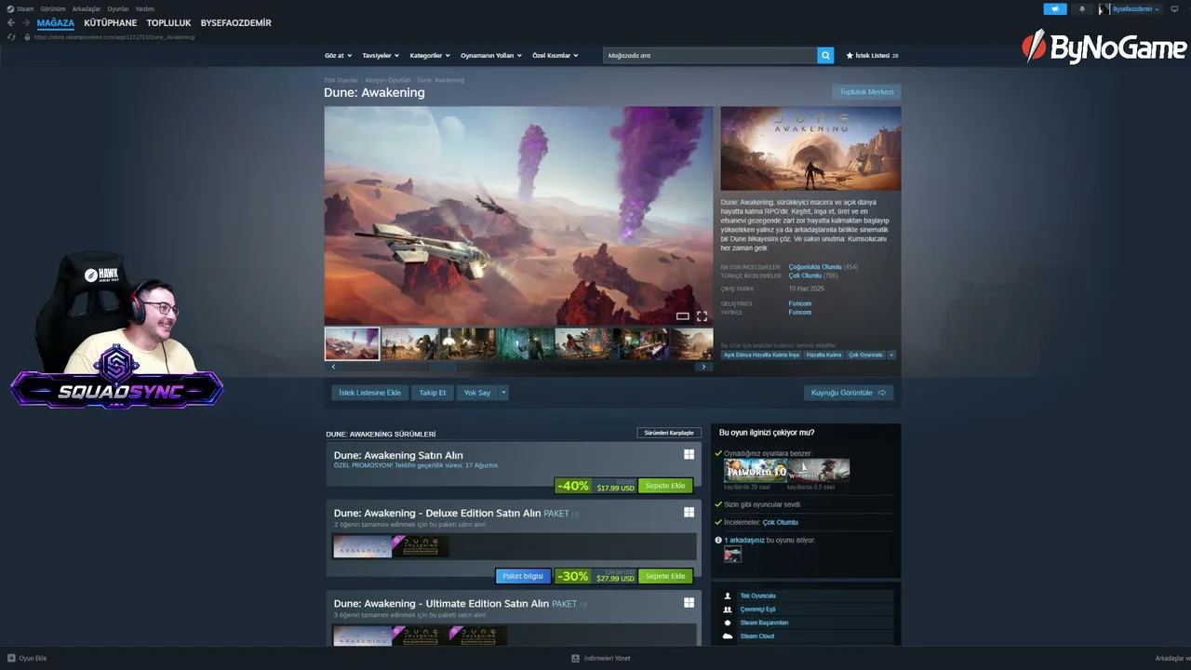Click the Windows icon on Ultimate Edition

pyautogui.click(x=689, y=603)
